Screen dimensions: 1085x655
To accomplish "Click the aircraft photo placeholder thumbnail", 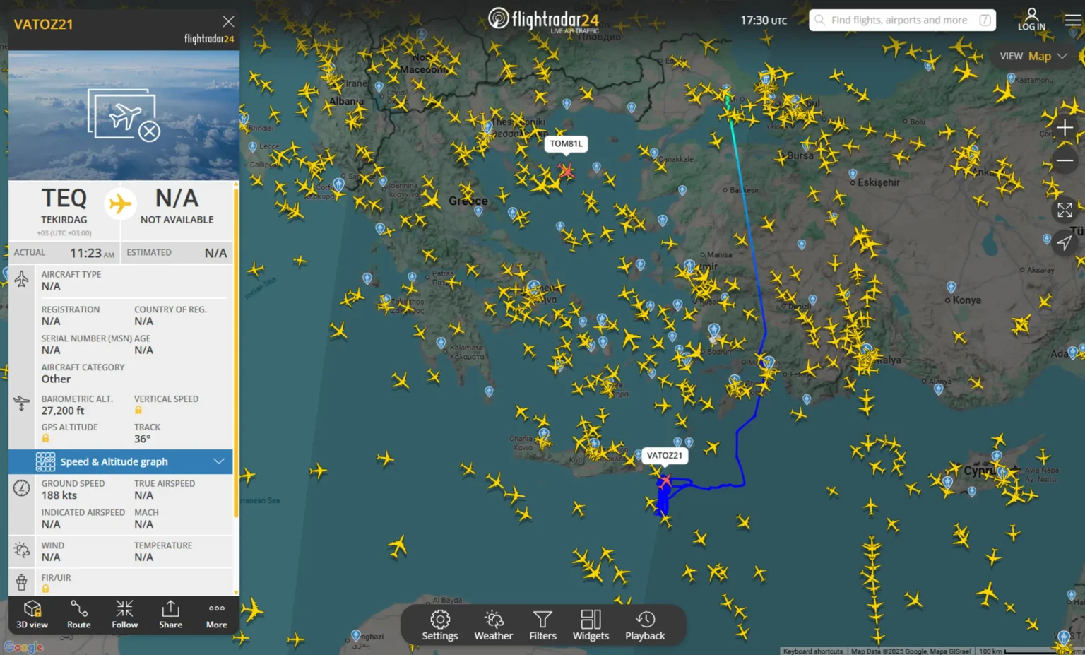I will (124, 114).
